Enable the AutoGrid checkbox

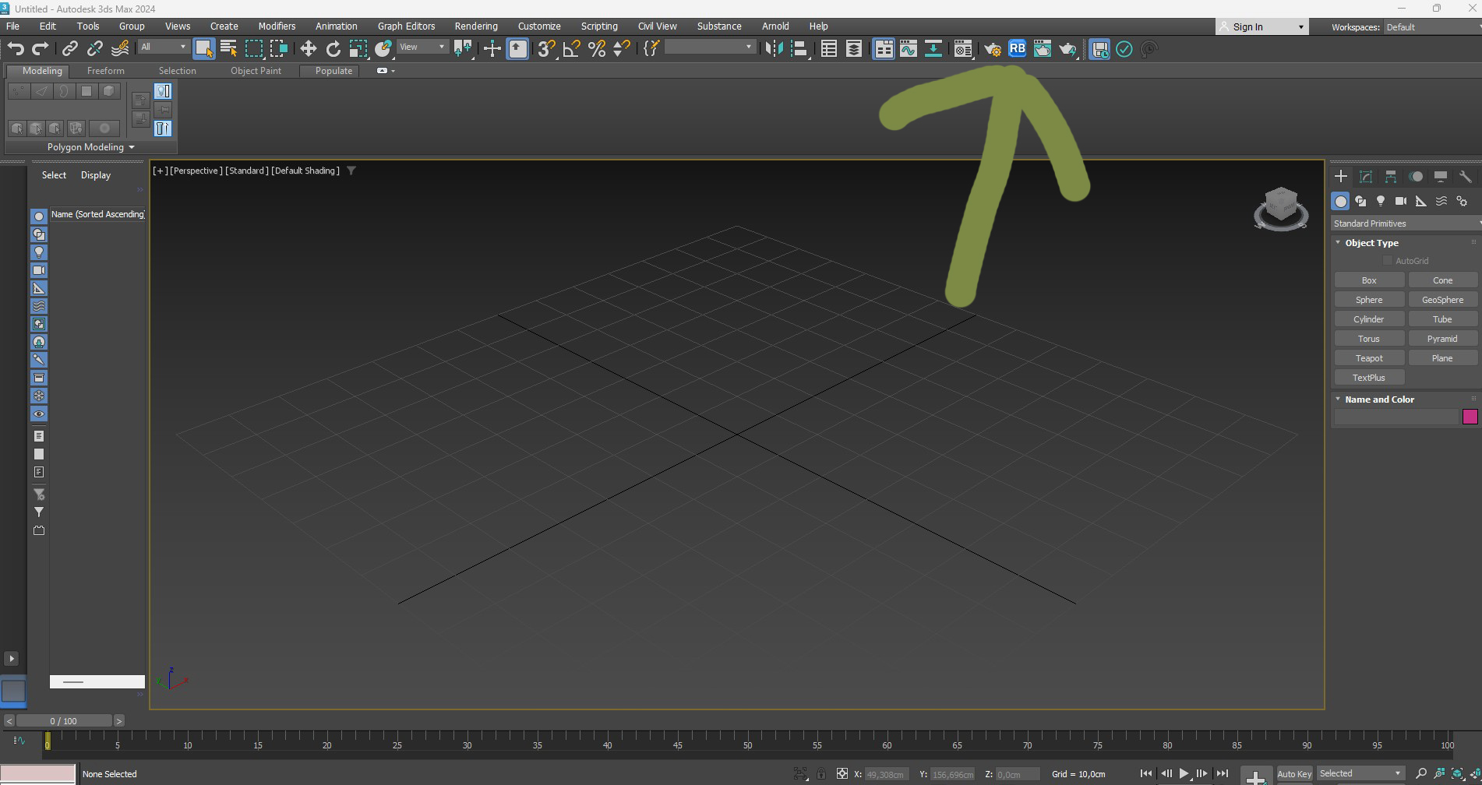[x=1388, y=261]
